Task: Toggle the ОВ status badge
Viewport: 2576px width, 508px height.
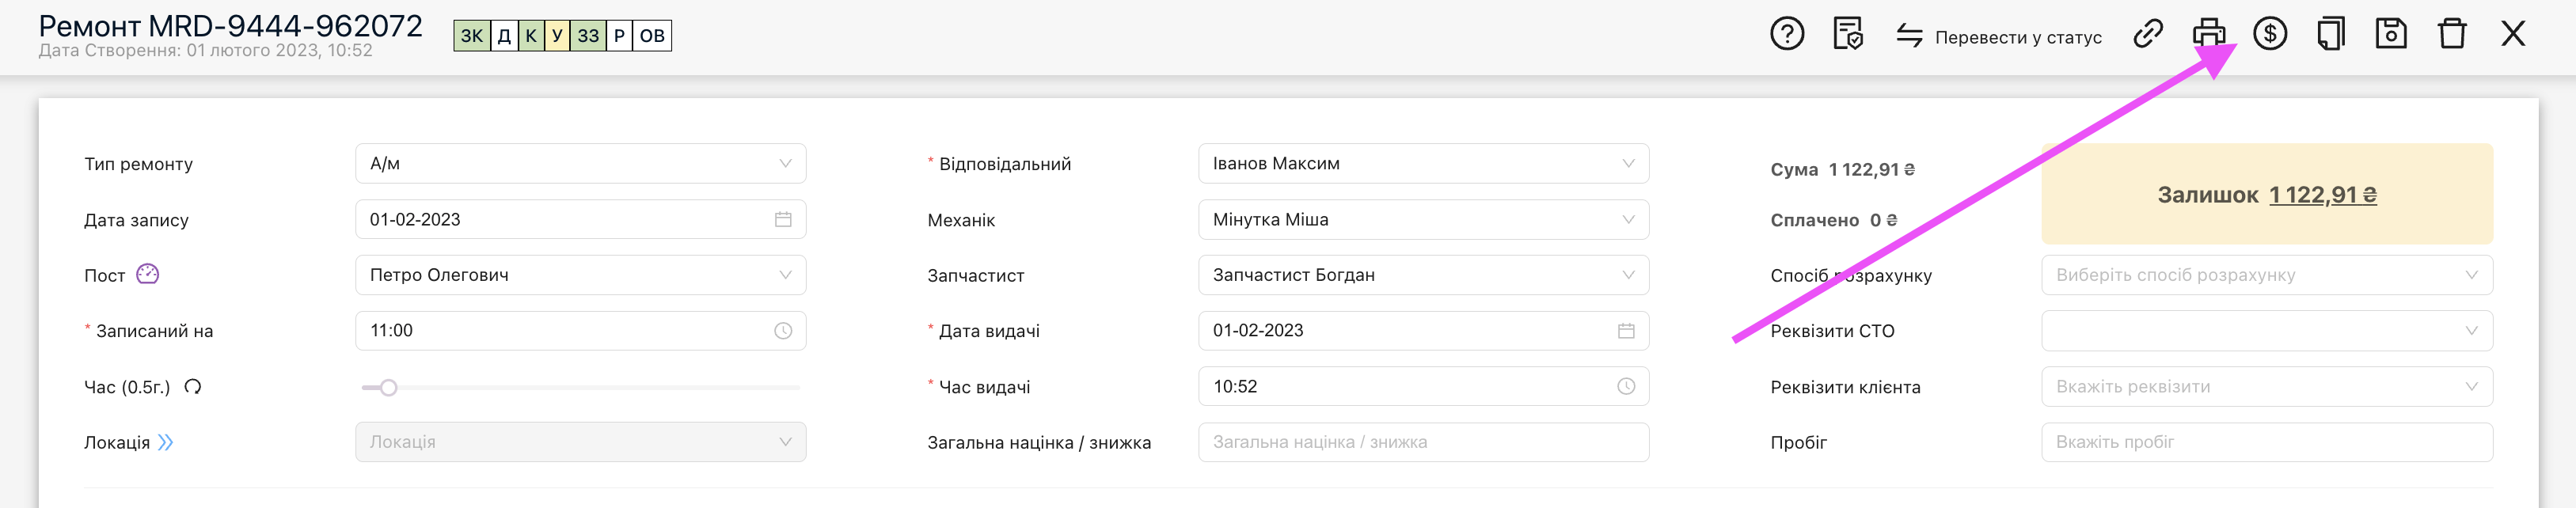Action: [652, 36]
